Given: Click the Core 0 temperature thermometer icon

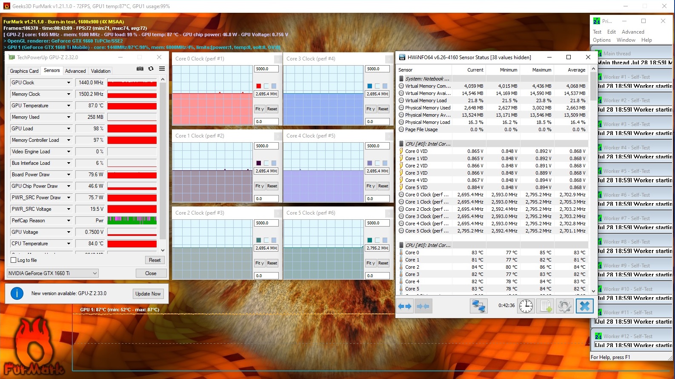Looking at the screenshot, I should 401,253.
